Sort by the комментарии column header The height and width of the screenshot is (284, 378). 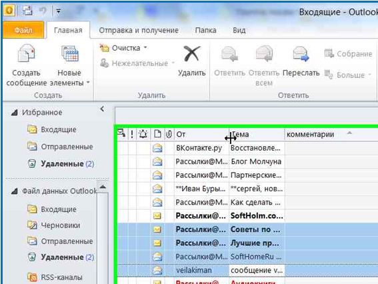pyautogui.click(x=331, y=134)
